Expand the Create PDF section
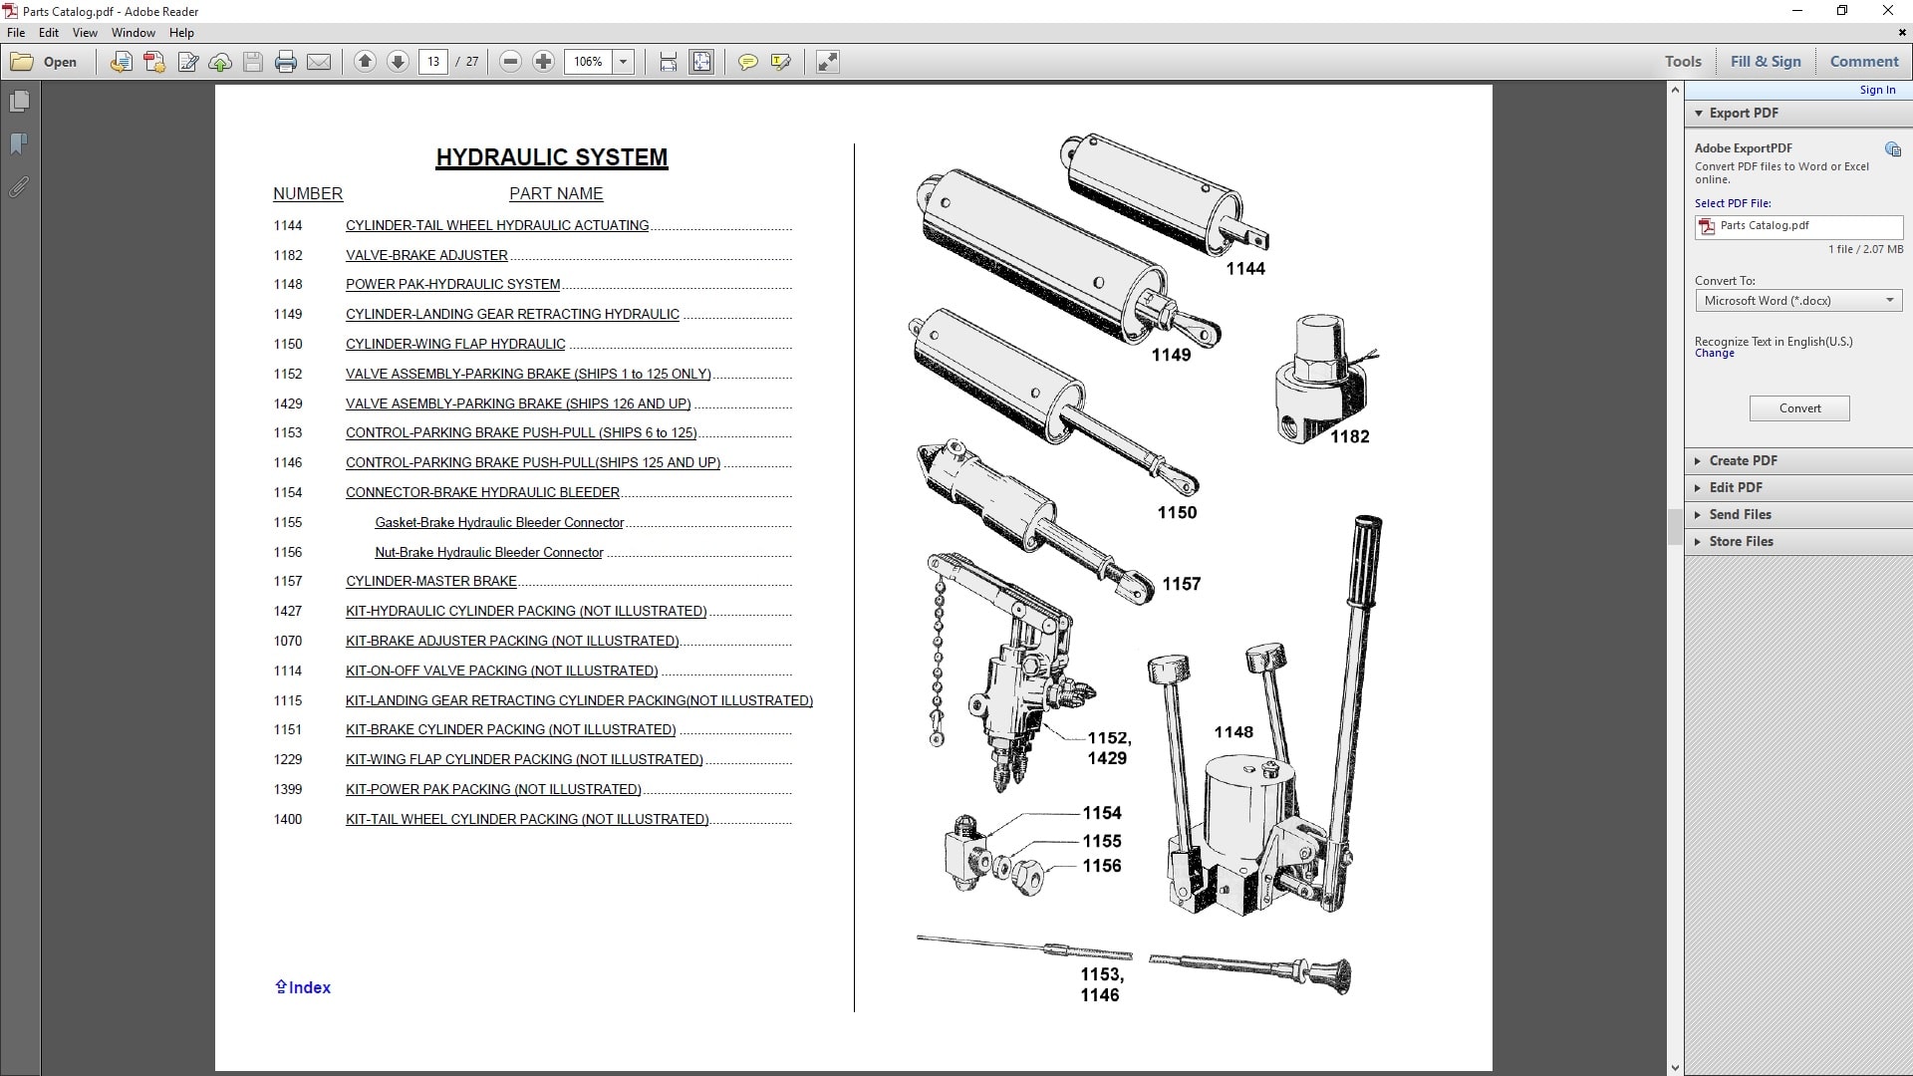Viewport: 1913px width, 1076px height. click(x=1743, y=461)
